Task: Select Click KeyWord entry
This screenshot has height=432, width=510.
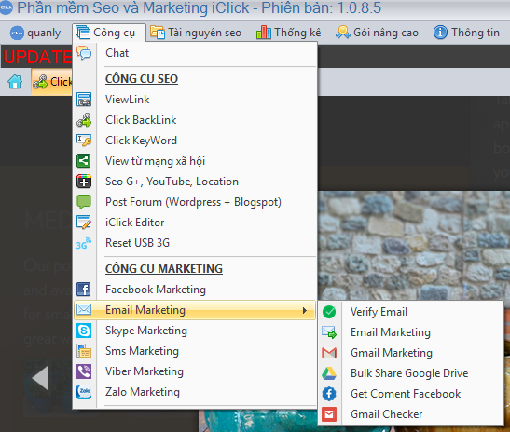Action: (x=195, y=141)
